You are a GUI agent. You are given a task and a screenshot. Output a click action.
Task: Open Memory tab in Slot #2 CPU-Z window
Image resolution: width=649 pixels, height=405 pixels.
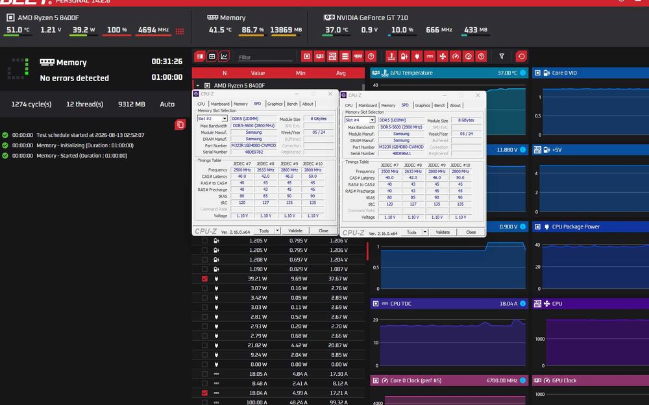[x=241, y=104]
